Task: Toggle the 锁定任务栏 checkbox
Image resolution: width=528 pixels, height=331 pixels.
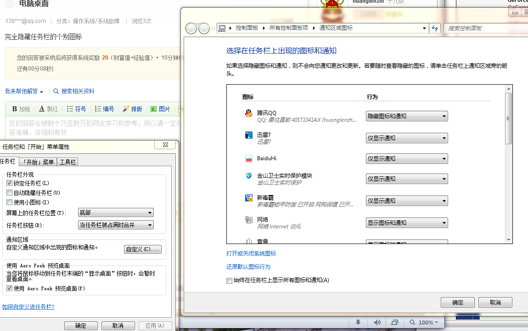Action: (10, 183)
